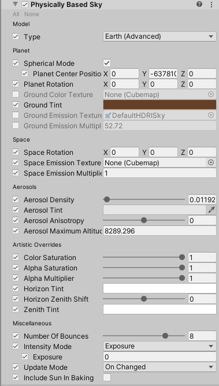
Task: Click the Space Rotation Y field
Action: (x=163, y=153)
